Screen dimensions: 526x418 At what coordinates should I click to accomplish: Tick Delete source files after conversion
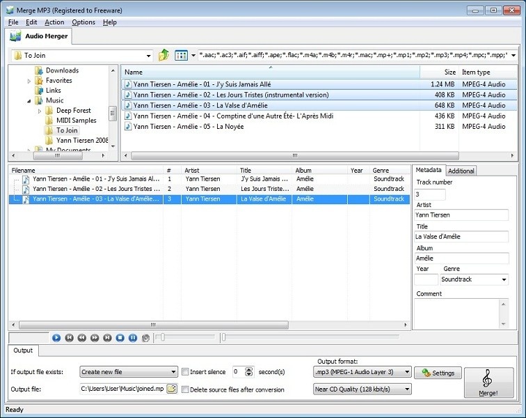[185, 389]
